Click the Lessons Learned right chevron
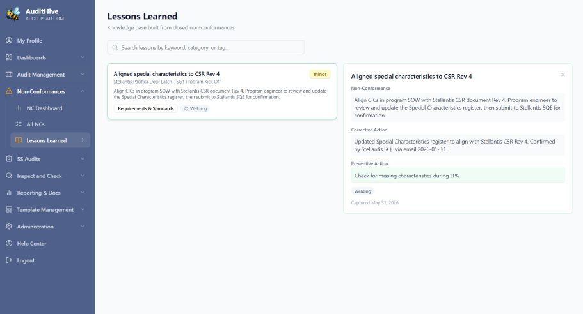Screen dimensions: 583x314 click(83, 140)
